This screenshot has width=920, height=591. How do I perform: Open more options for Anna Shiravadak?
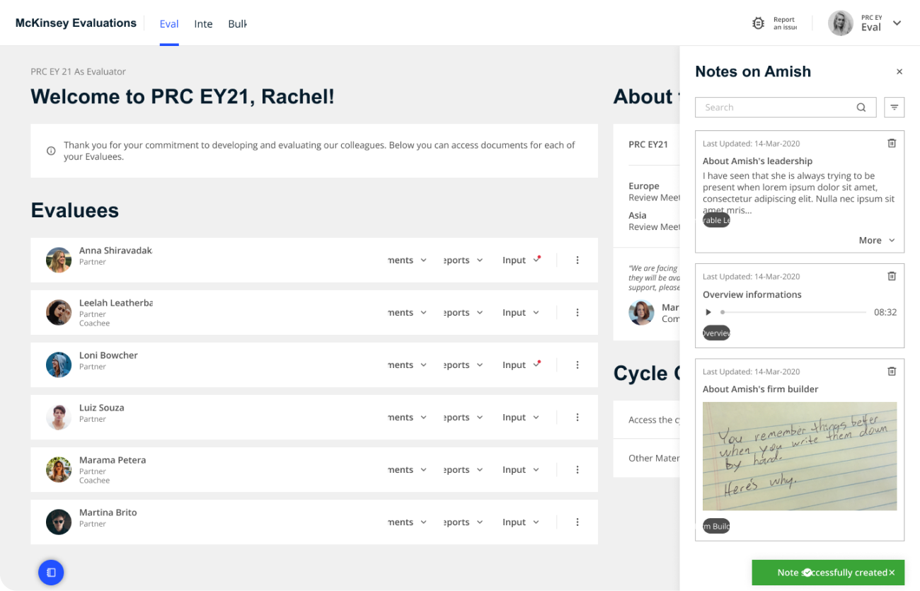point(577,260)
